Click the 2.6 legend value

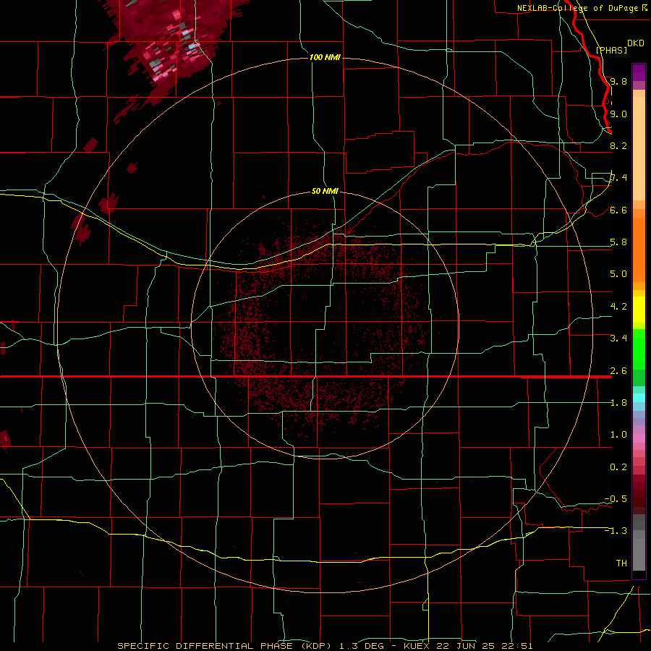[x=618, y=370]
